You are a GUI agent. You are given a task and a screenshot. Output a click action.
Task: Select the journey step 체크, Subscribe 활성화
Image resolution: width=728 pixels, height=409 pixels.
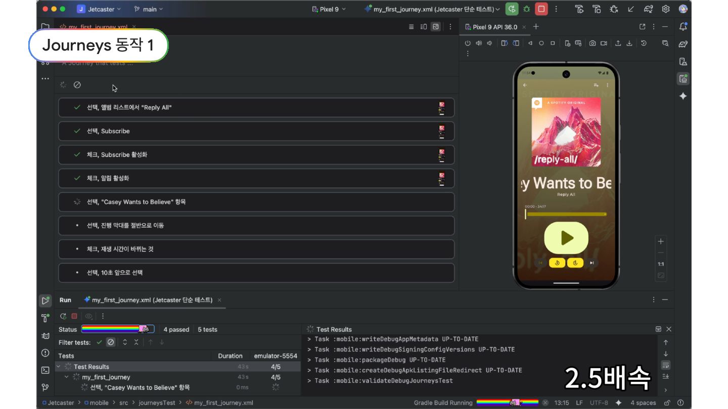(256, 155)
